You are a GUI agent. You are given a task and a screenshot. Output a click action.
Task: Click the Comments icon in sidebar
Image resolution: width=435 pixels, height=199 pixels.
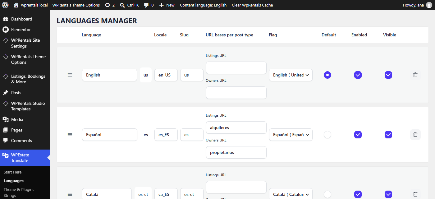point(6,141)
